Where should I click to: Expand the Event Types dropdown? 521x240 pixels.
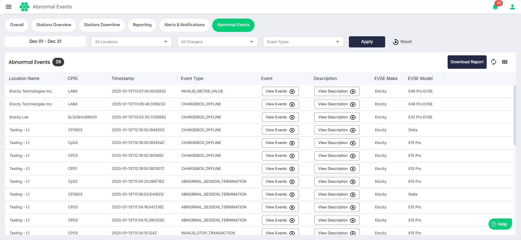(x=303, y=42)
